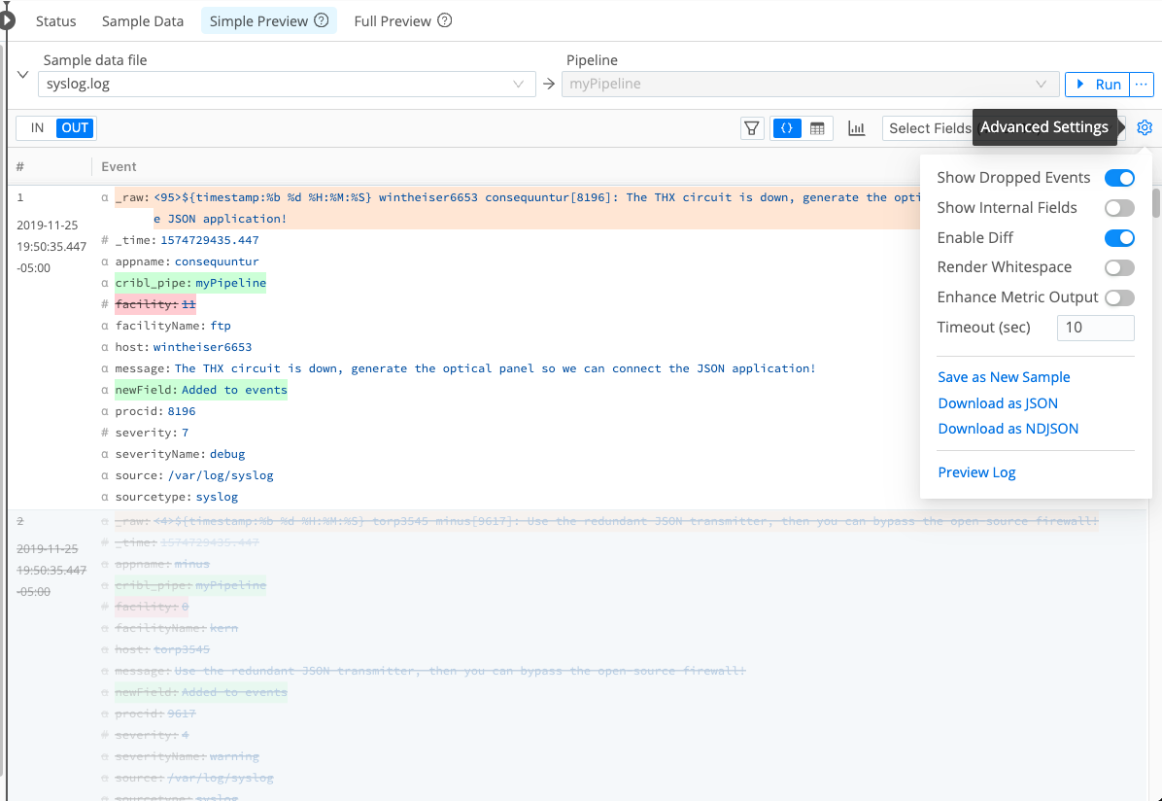Click source /var/log/syslog in event 1

[x=194, y=475]
